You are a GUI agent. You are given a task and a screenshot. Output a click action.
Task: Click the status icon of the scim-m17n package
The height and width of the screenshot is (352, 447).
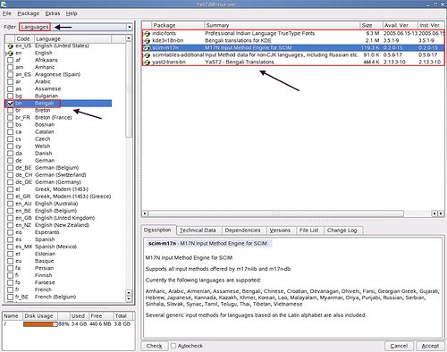click(147, 48)
